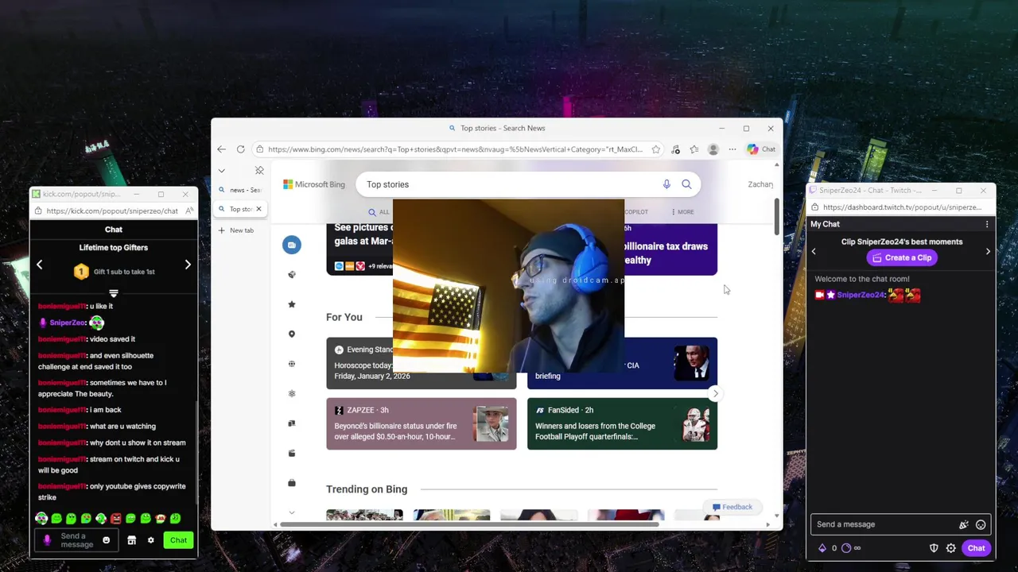The width and height of the screenshot is (1018, 572).
Task: Unpin the vertical tabs pane
Action: 259,170
